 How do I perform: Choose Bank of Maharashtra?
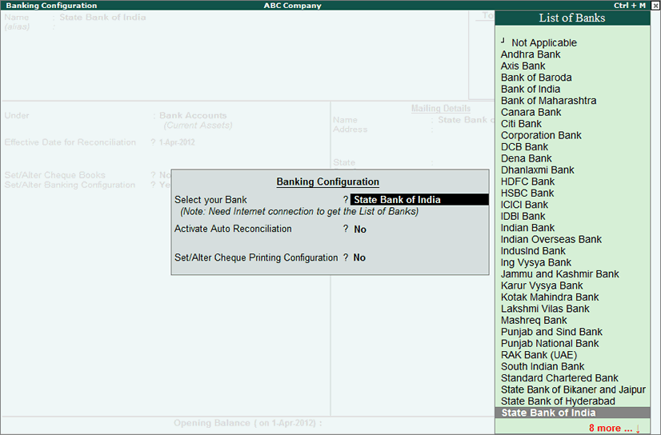548,101
